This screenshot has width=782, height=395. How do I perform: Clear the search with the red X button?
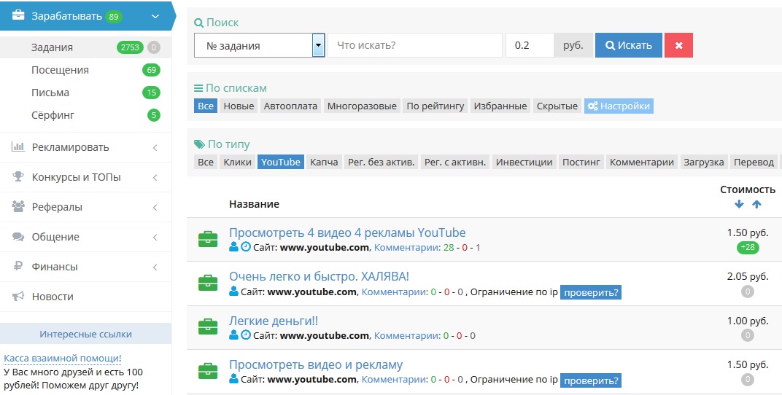point(678,45)
